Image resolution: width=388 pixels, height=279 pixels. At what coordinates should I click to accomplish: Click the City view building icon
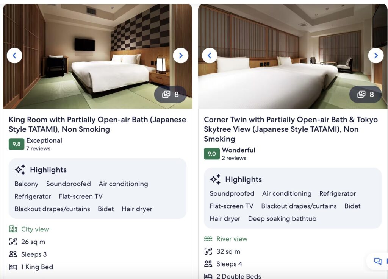click(x=13, y=229)
